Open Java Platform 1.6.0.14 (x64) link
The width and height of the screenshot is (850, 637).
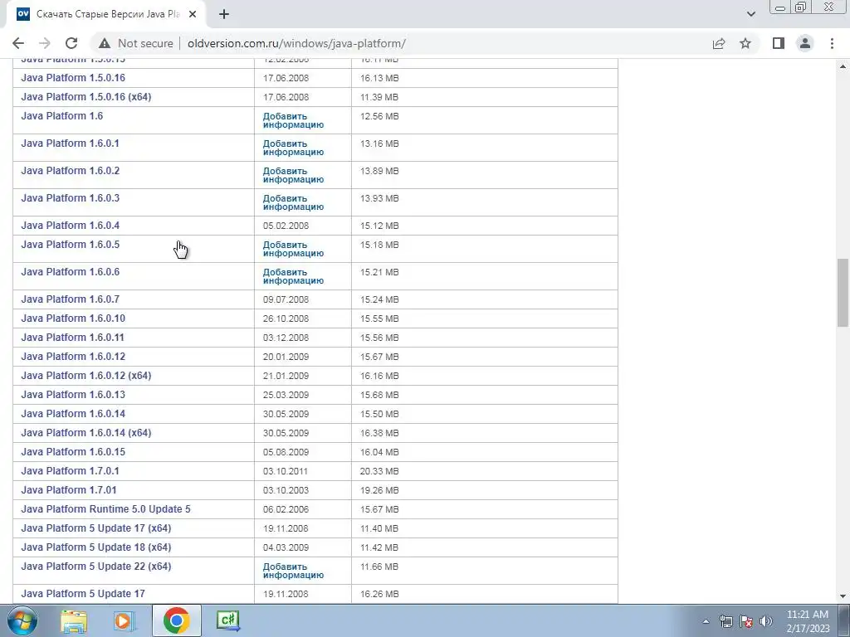86,433
